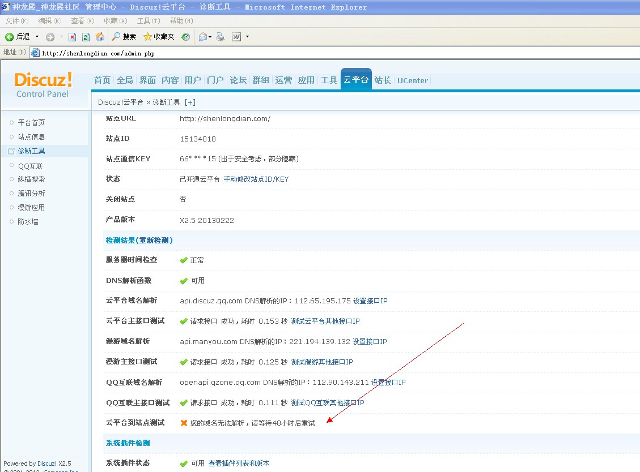Viewport: 640px width, 472px height.
Task: Switch to the 应用 tab
Action: pyautogui.click(x=306, y=80)
